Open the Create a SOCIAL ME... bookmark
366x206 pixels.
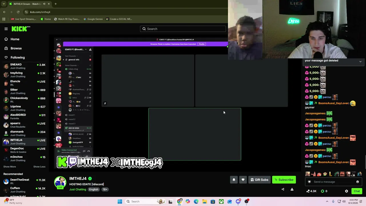pos(119,19)
